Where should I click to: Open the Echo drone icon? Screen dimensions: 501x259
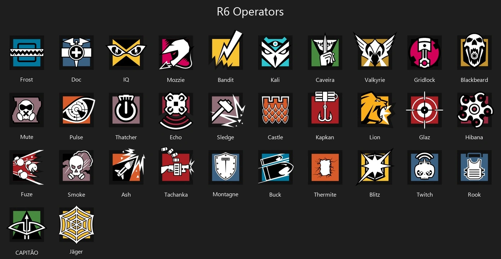click(176, 111)
